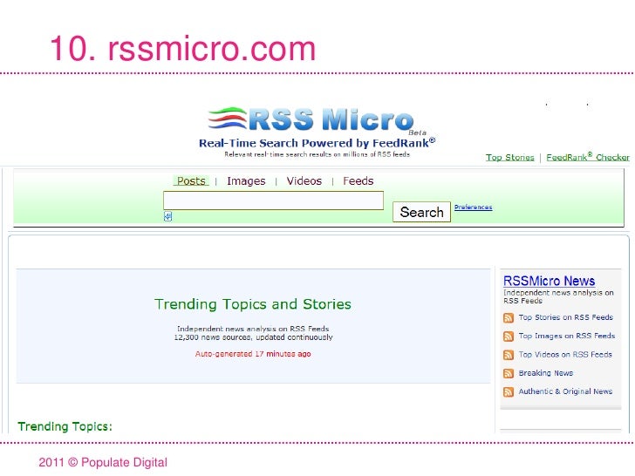The height and width of the screenshot is (476, 635).
Task: Click the Trending Topics and Stories heading
Action: click(253, 304)
